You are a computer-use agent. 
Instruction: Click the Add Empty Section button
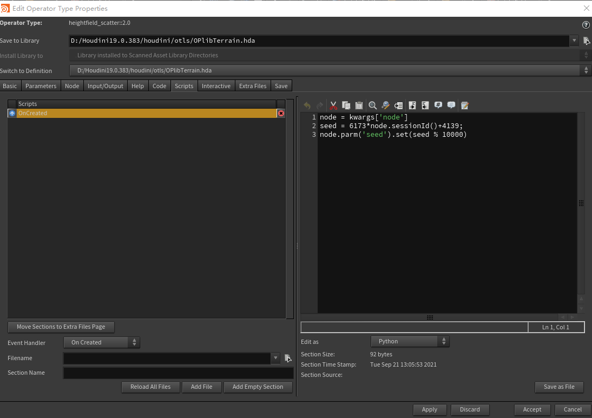point(258,387)
